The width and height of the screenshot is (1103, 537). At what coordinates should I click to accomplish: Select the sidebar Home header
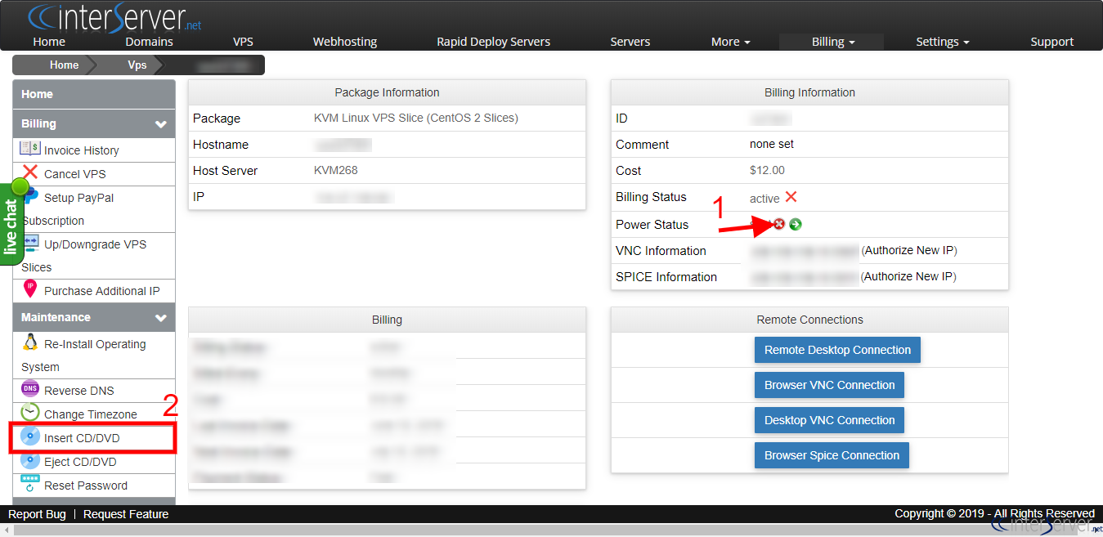(94, 94)
